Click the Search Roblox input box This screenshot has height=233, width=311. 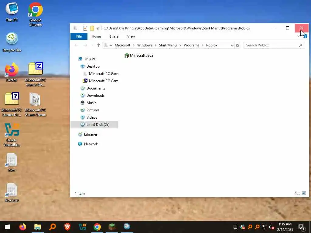point(274,45)
